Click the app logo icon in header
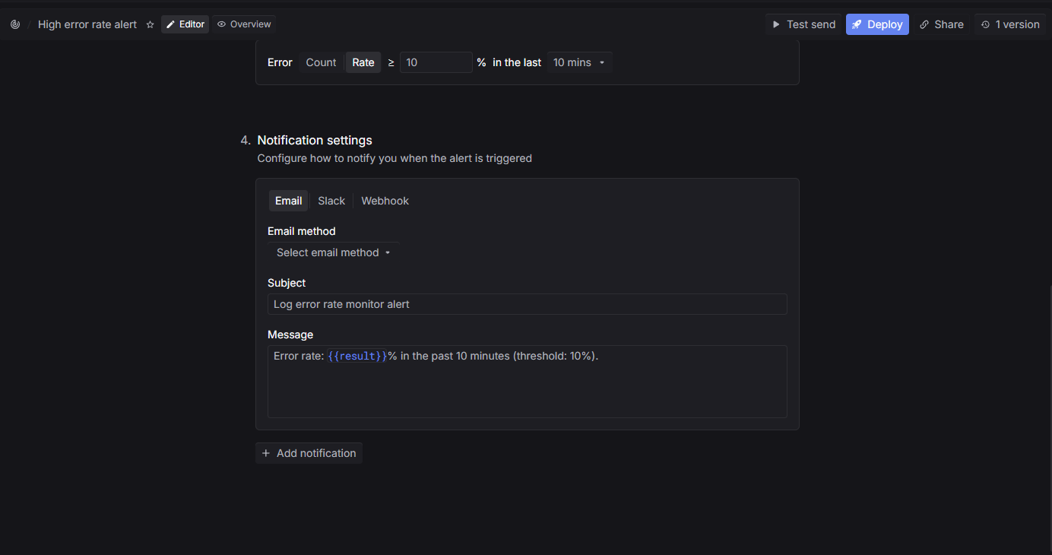 15,24
